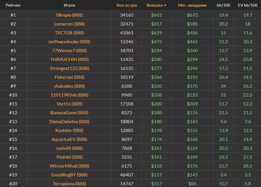Viewport: 261px width, 187px height.
Task: Click the bb/100 column header
Action: [223, 5]
